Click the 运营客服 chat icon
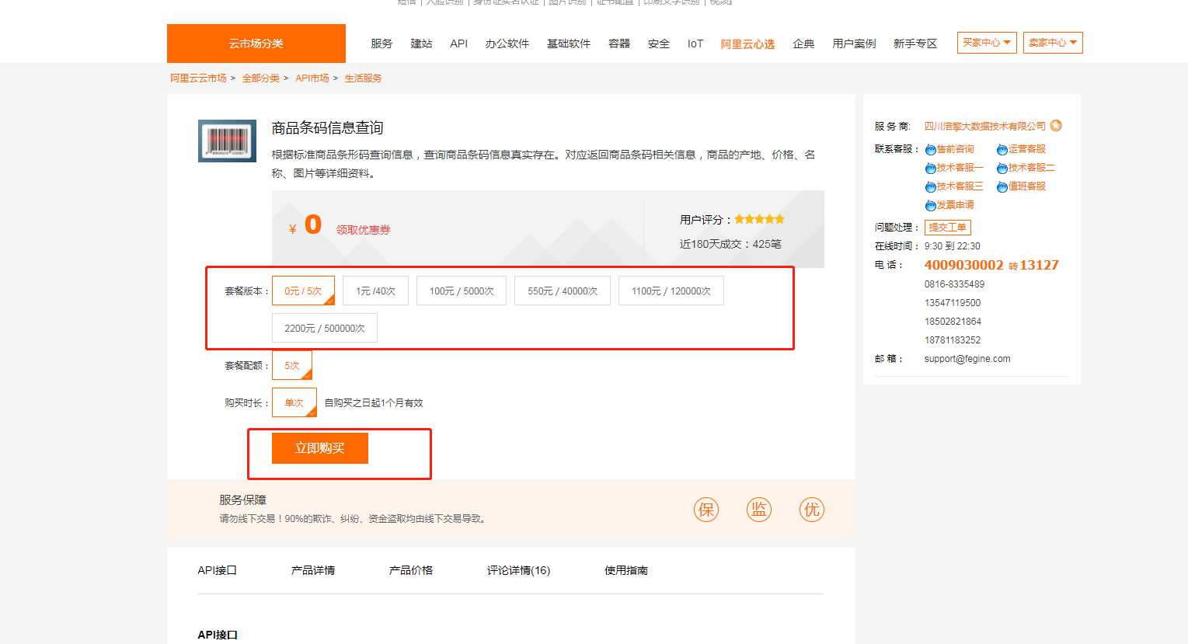This screenshot has width=1188, height=644. tap(1002, 150)
